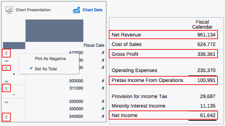This screenshot has height=126, width=225.
Task: Click the minus icon in the 500000 row
Action: point(6,81)
